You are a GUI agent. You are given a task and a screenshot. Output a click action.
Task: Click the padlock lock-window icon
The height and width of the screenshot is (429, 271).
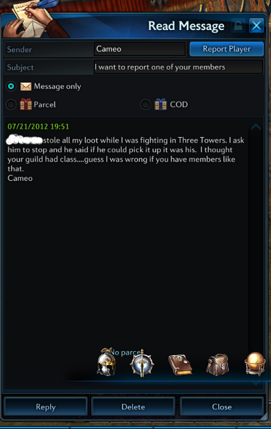pos(238,26)
